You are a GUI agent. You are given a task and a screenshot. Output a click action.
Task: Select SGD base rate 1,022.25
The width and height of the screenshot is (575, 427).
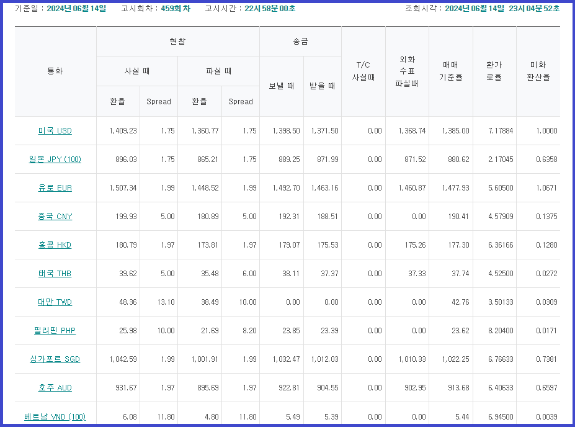click(x=455, y=359)
